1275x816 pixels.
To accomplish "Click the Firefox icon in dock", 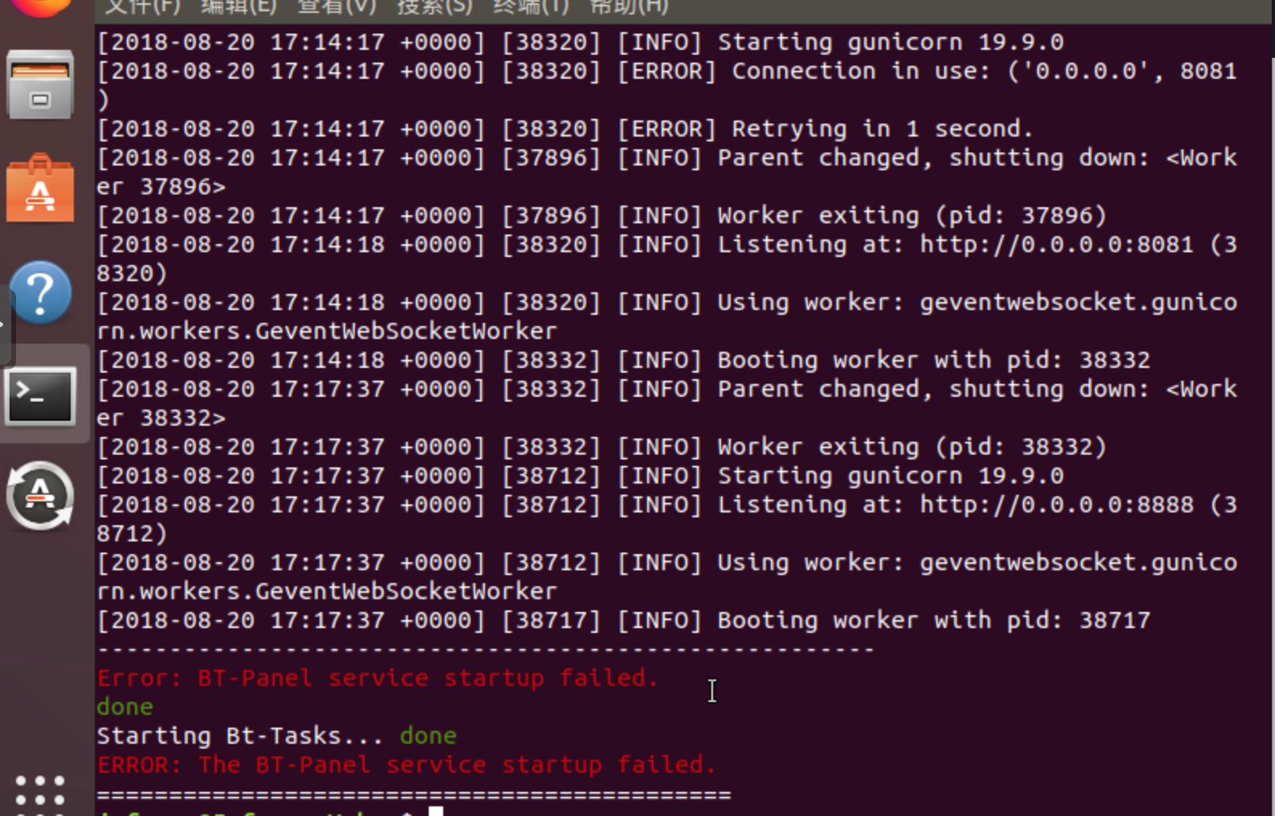I will pos(40,6).
